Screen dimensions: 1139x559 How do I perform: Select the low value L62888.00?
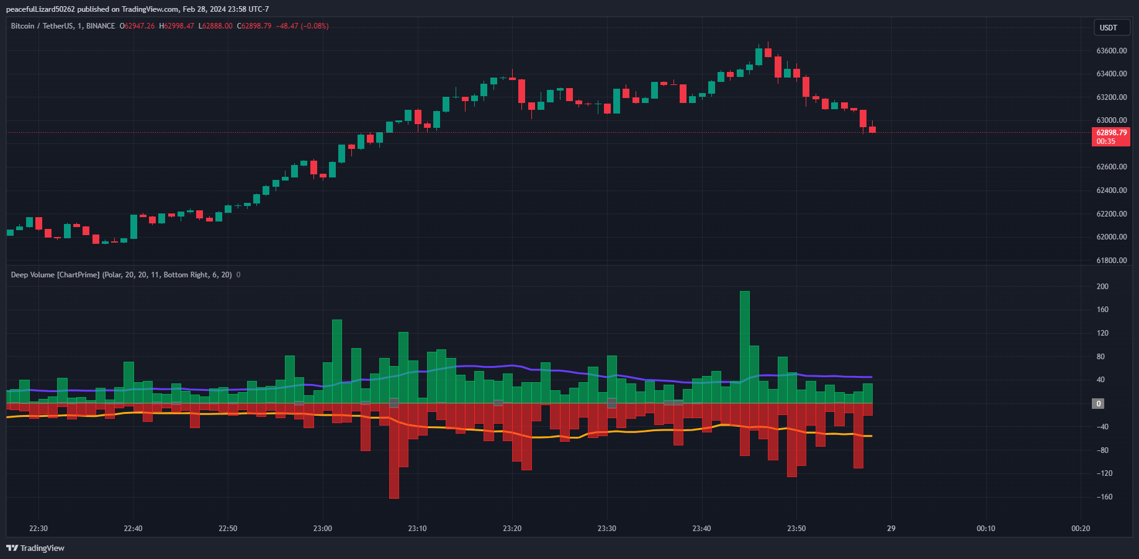(x=215, y=26)
